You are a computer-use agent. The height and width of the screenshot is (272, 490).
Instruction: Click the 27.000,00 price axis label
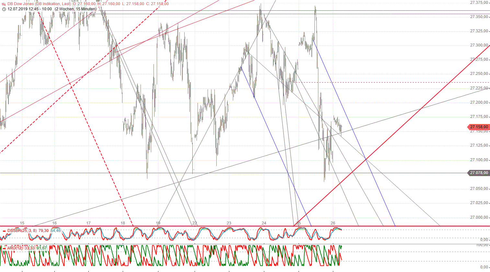(479, 217)
